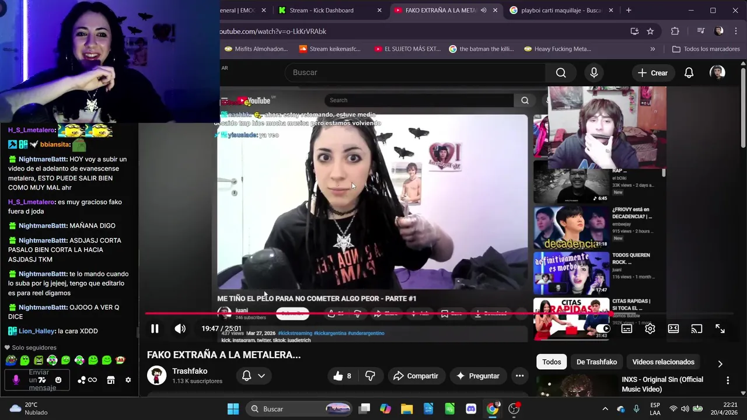Enter fullscreen mode in the player
Screen dimensions: 747x420
pyautogui.click(x=720, y=329)
